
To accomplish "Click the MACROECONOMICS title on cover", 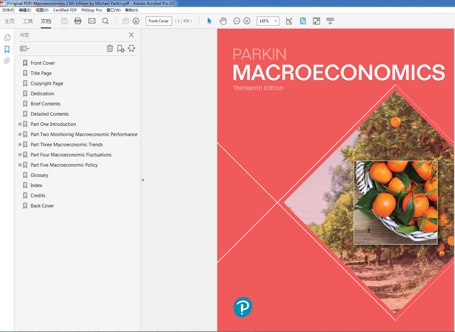I will (x=339, y=73).
